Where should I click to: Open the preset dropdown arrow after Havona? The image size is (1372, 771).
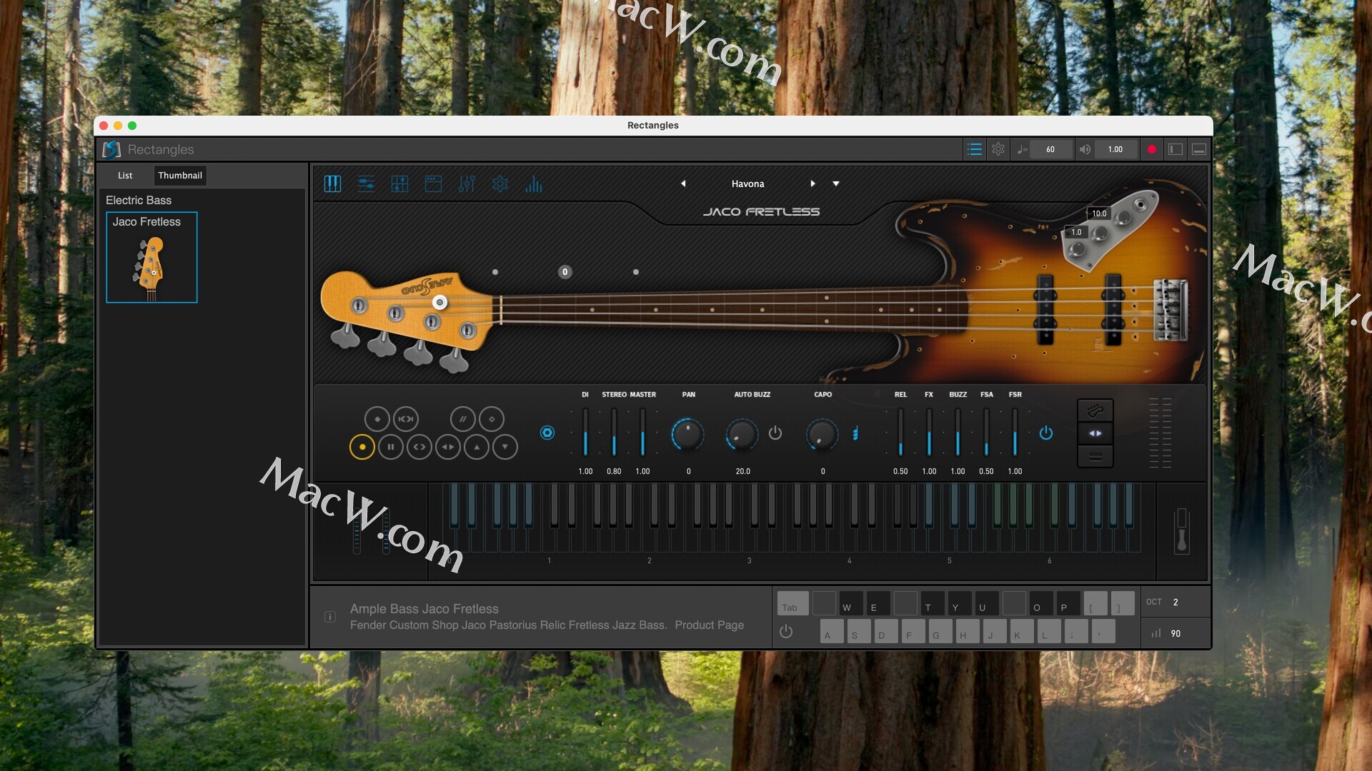(836, 184)
